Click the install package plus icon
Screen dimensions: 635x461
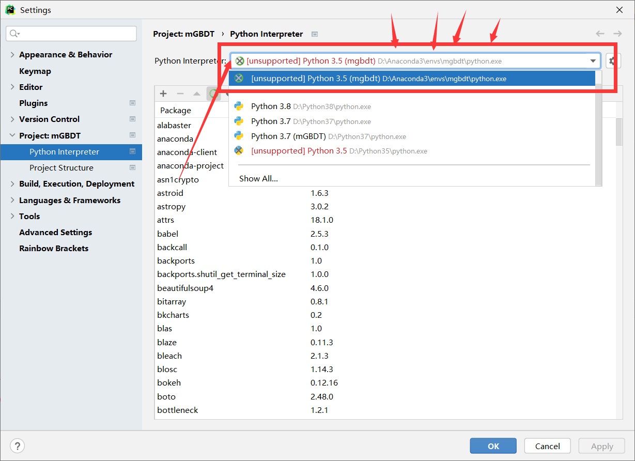163,94
